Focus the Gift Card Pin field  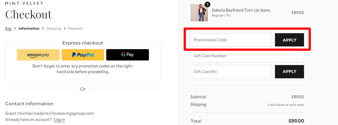coord(231,72)
